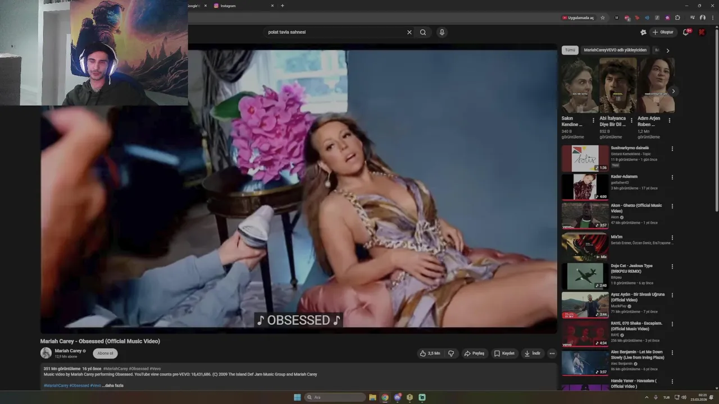
Task: Open the volume control in system tray
Action: tap(683, 397)
